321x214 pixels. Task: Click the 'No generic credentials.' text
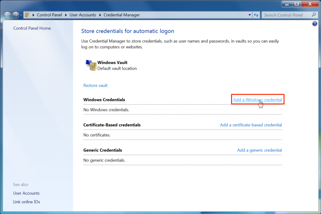[x=104, y=160]
